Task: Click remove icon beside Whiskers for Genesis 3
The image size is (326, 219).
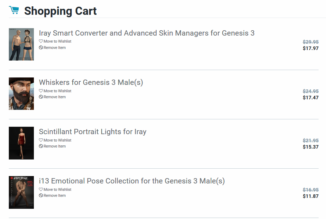Action: click(x=41, y=97)
